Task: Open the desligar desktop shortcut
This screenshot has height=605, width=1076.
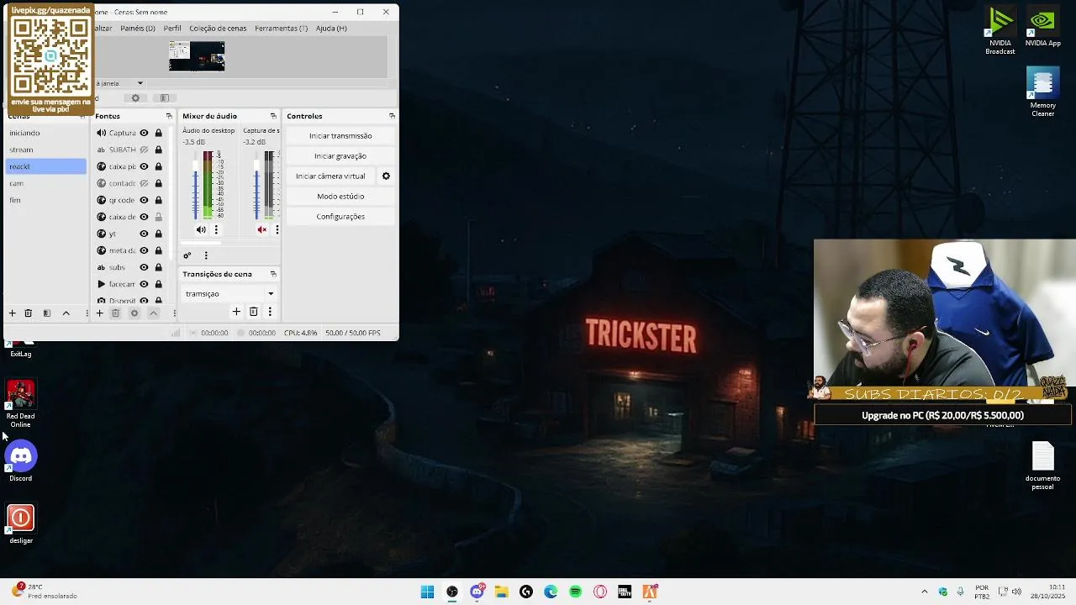Action: coord(21,524)
